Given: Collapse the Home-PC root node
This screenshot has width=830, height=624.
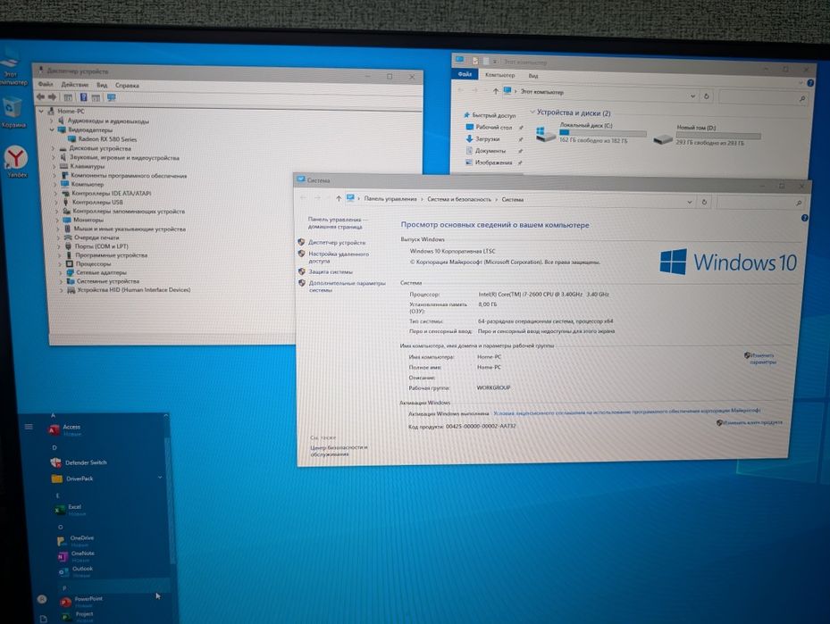Looking at the screenshot, I should (41, 111).
